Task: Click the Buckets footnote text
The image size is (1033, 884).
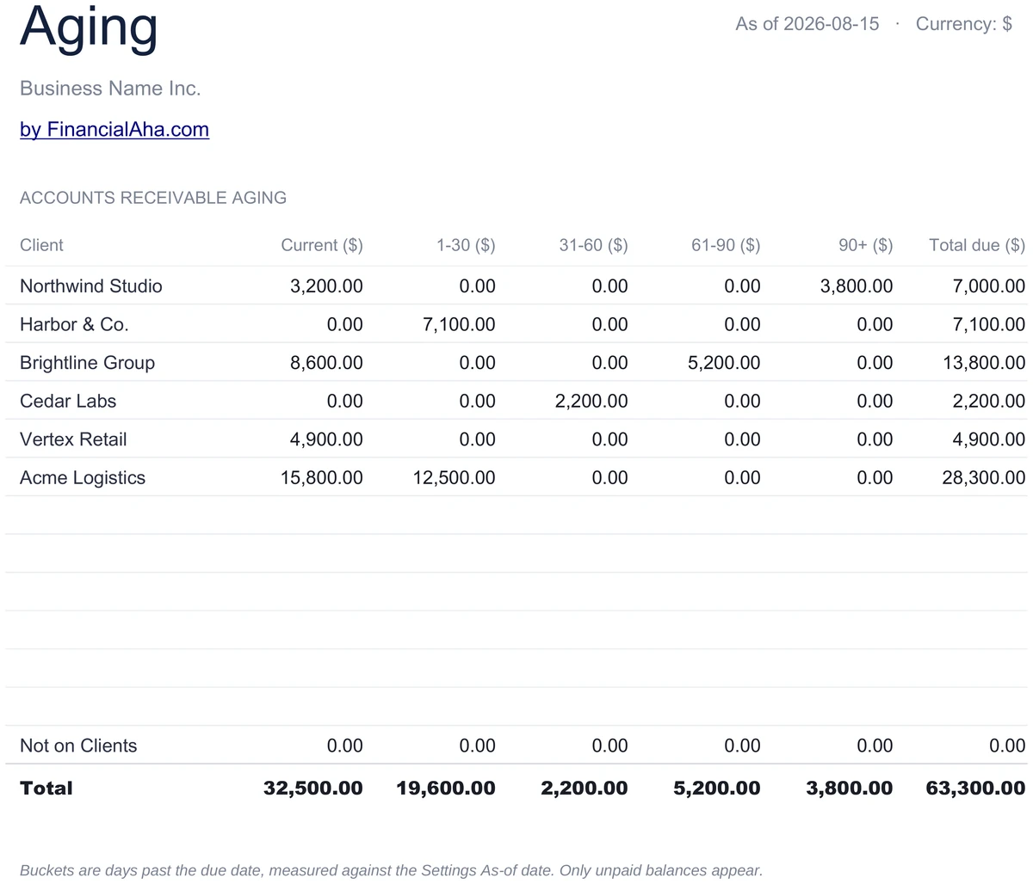Action: click(392, 870)
